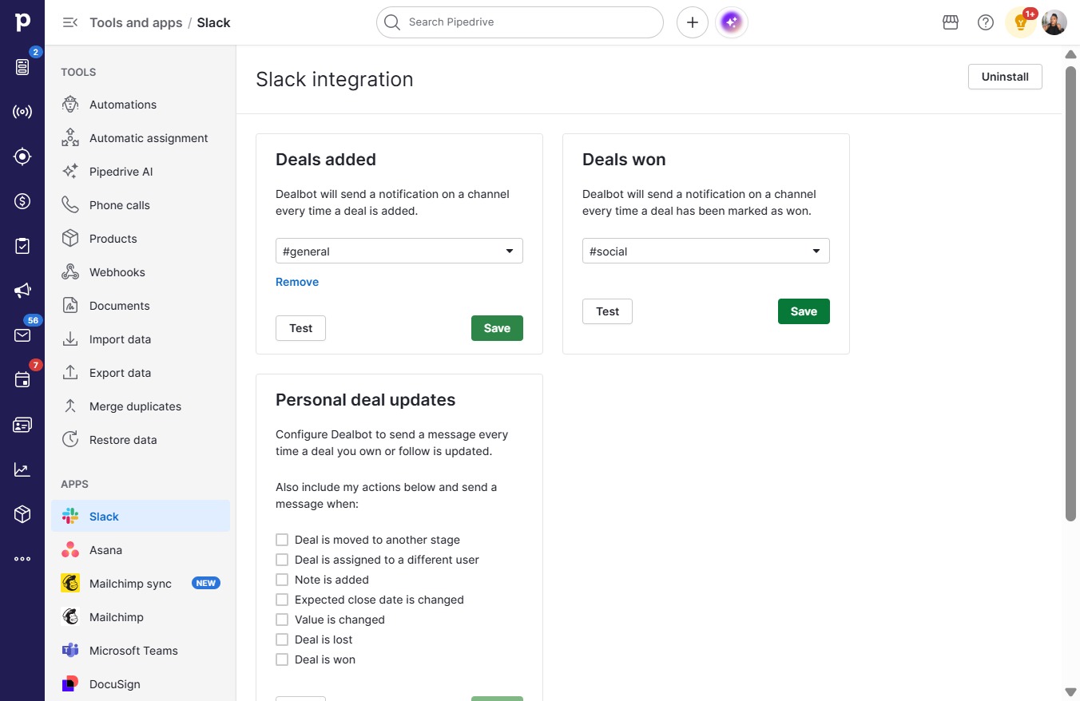Open the Mailchimp sync app
Screen dimensions: 1080x701
(x=141, y=584)
